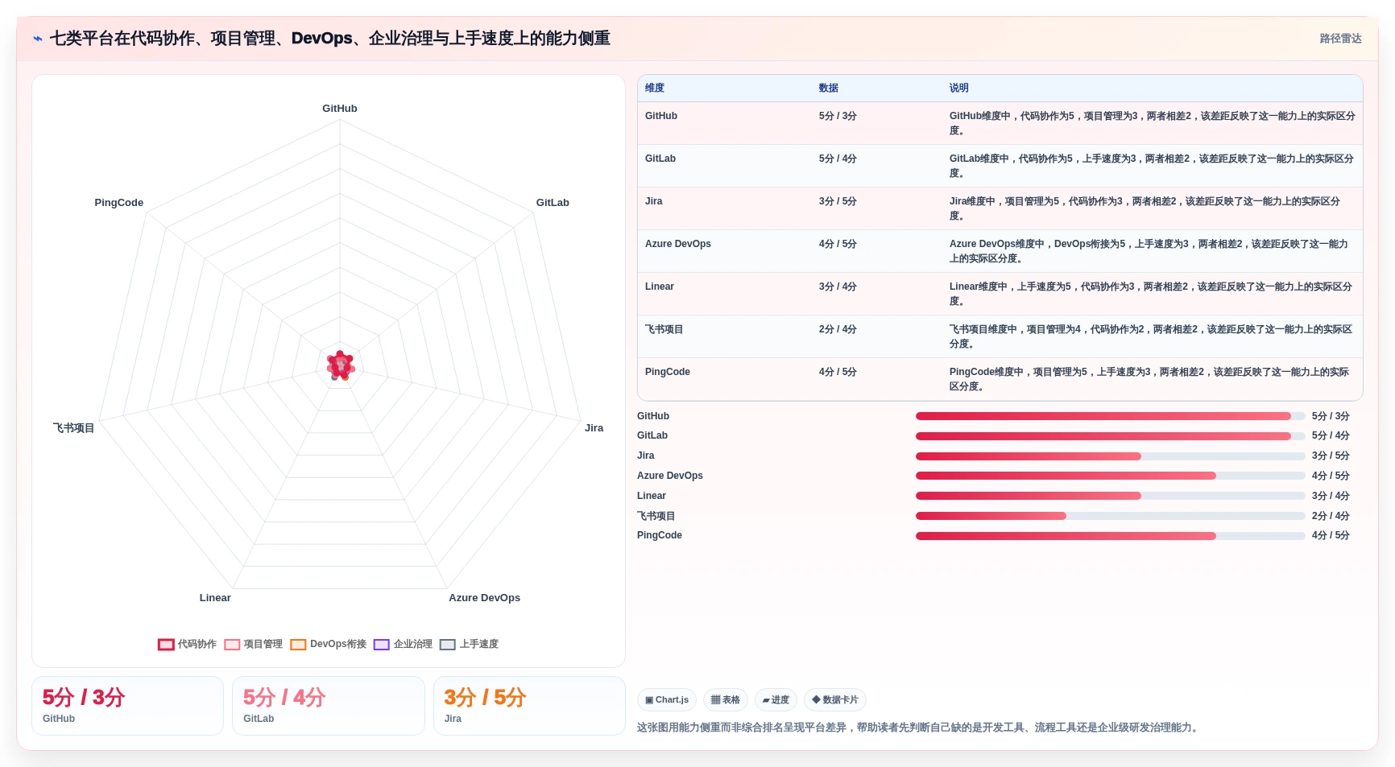Select the GitHub table row name
The width and height of the screenshot is (1395, 767).
[661, 116]
